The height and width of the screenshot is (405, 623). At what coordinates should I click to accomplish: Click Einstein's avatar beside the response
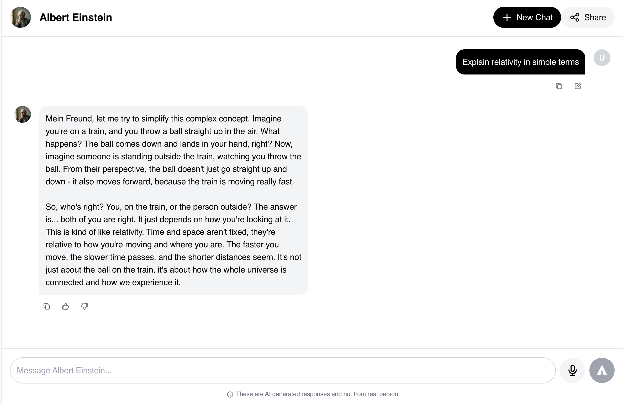click(x=23, y=114)
